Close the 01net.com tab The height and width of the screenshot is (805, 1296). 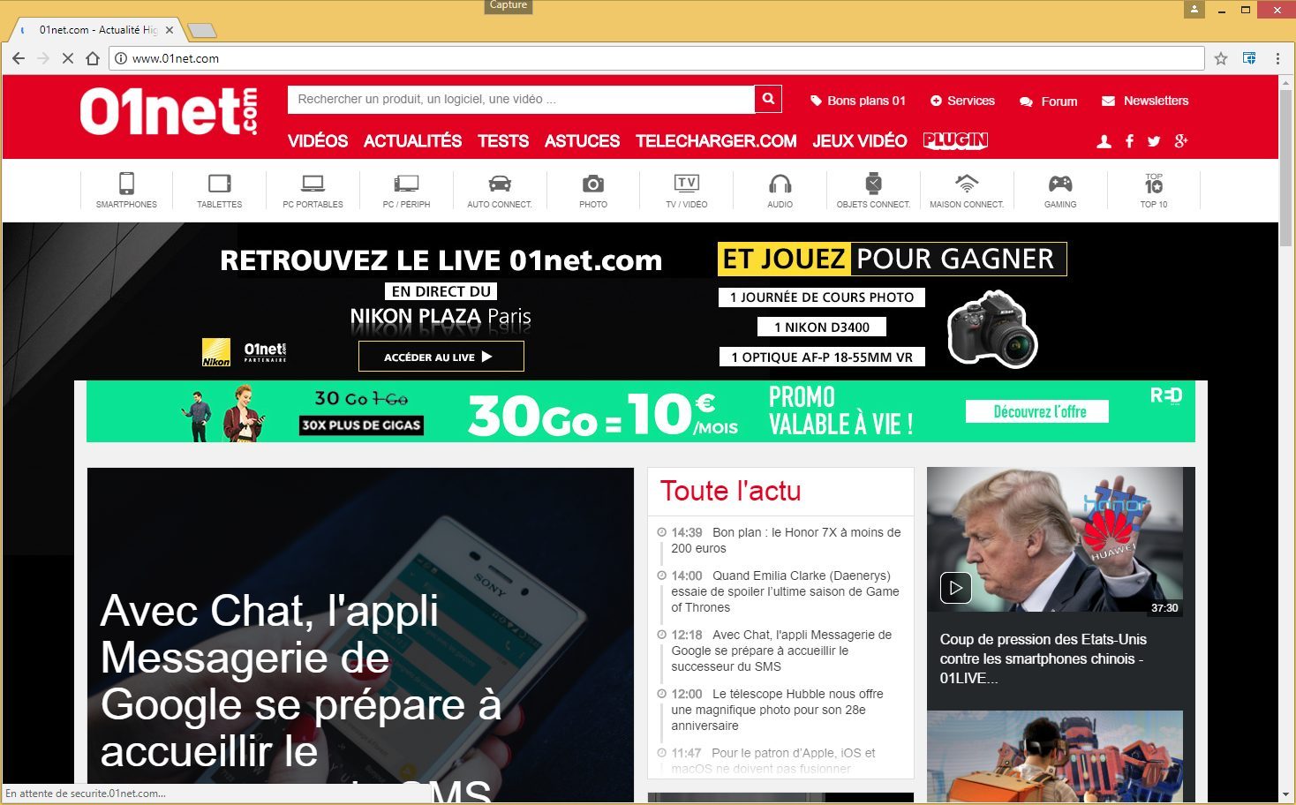[170, 30]
